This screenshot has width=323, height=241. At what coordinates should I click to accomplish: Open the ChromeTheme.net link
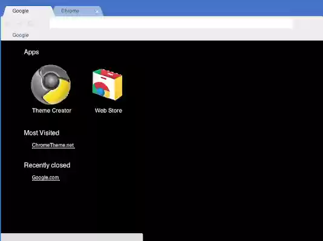click(x=53, y=145)
